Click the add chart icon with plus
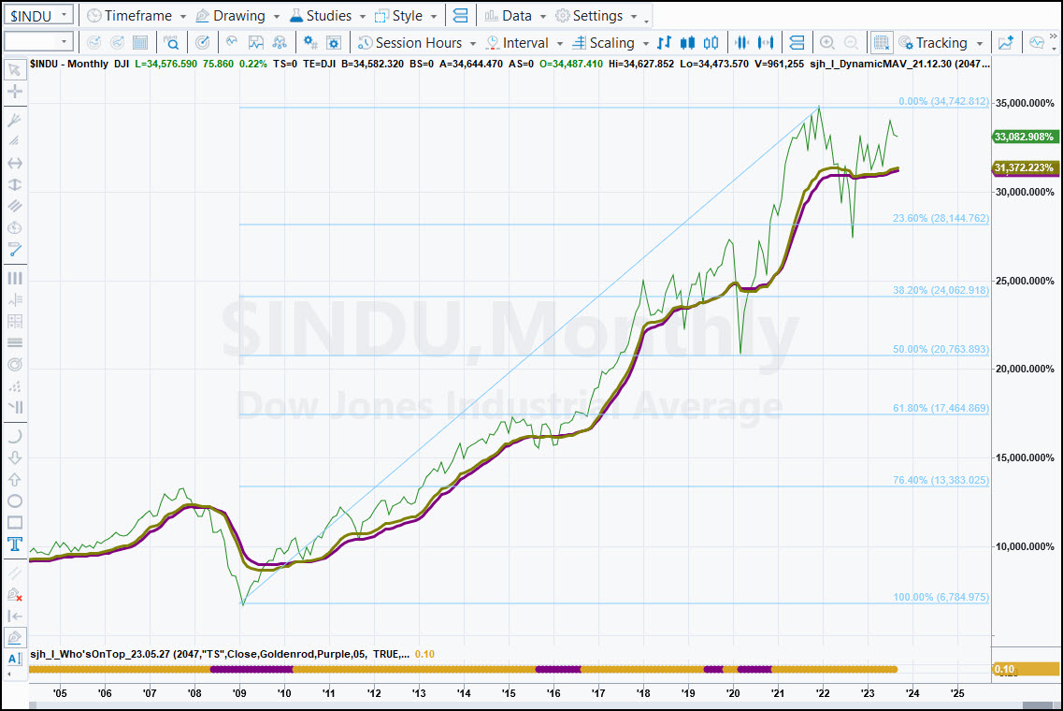 [1006, 43]
